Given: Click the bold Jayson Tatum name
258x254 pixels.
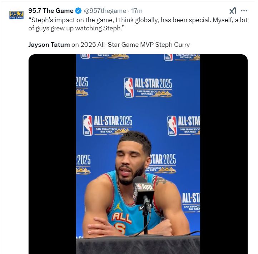Looking at the screenshot, I should pos(49,45).
